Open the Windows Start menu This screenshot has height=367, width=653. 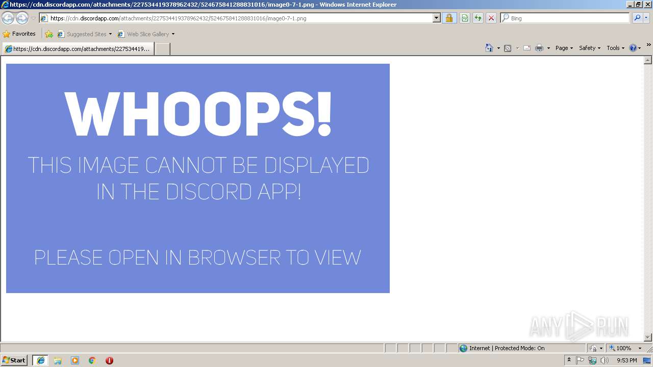[x=14, y=360]
